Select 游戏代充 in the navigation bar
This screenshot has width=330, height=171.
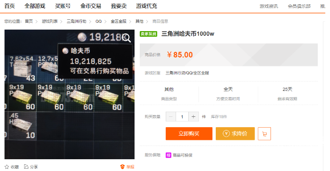point(146,6)
